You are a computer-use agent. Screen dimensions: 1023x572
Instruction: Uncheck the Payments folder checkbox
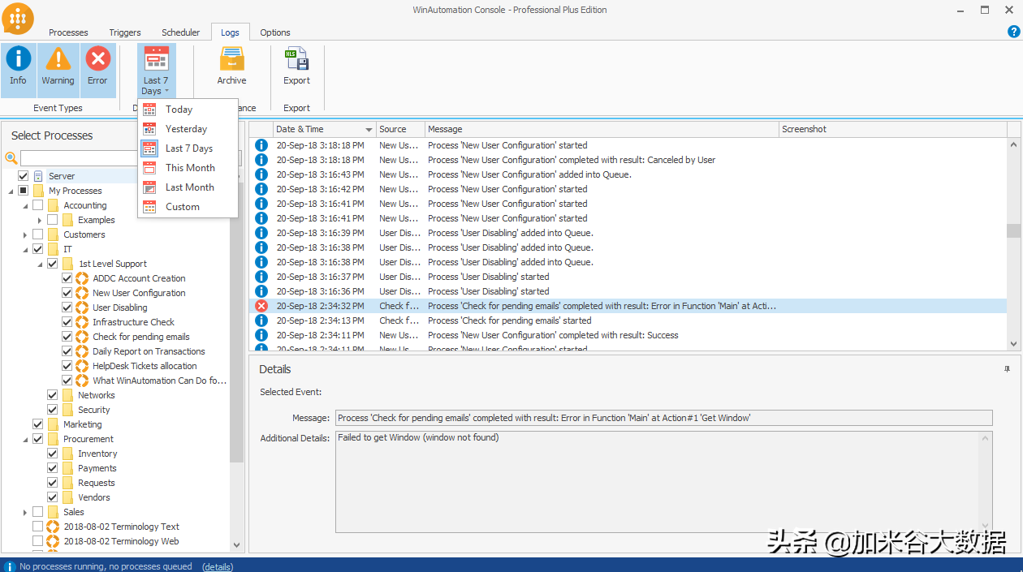coord(52,468)
